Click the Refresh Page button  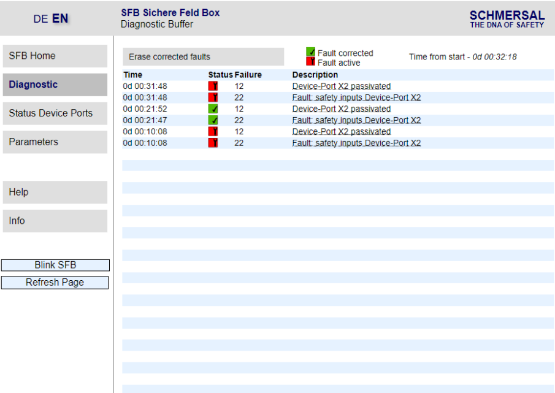[x=55, y=282]
